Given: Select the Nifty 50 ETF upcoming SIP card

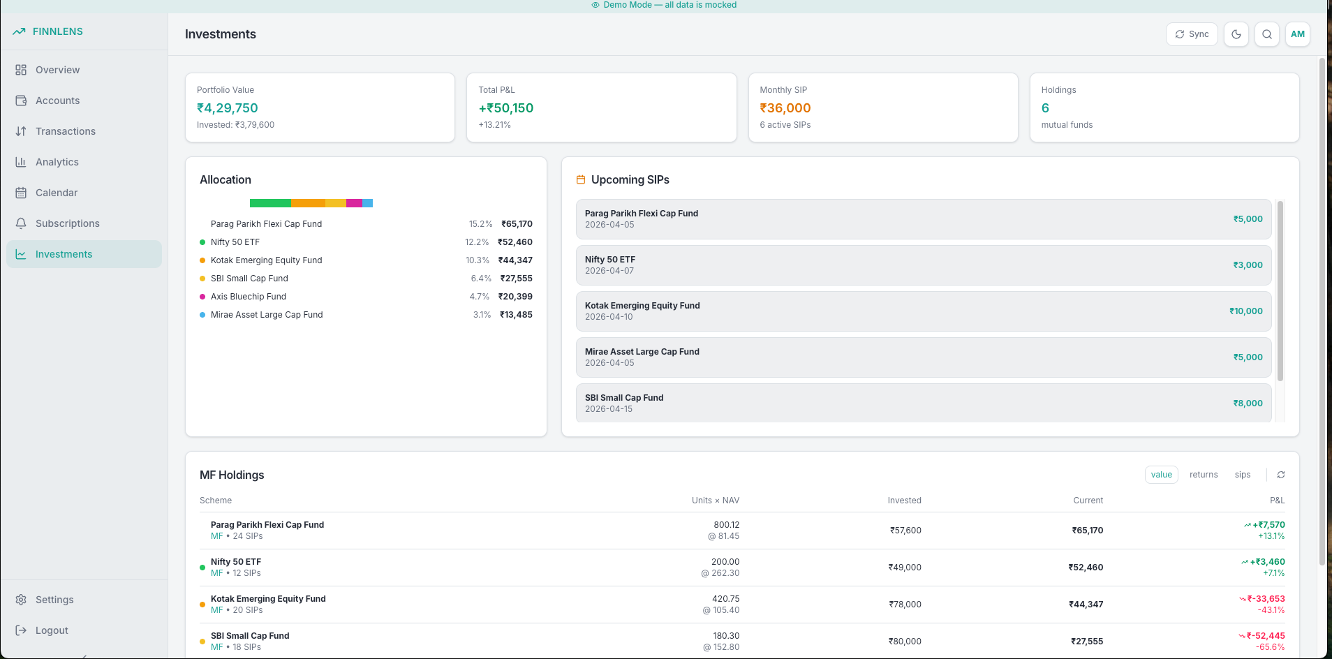Looking at the screenshot, I should [x=924, y=265].
